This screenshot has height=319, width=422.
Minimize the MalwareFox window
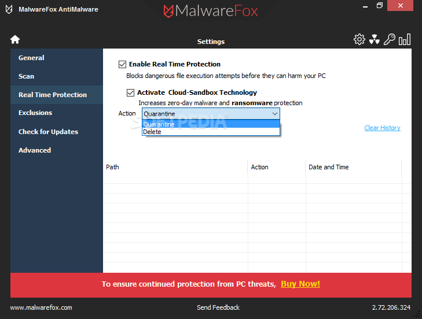coord(365,6)
